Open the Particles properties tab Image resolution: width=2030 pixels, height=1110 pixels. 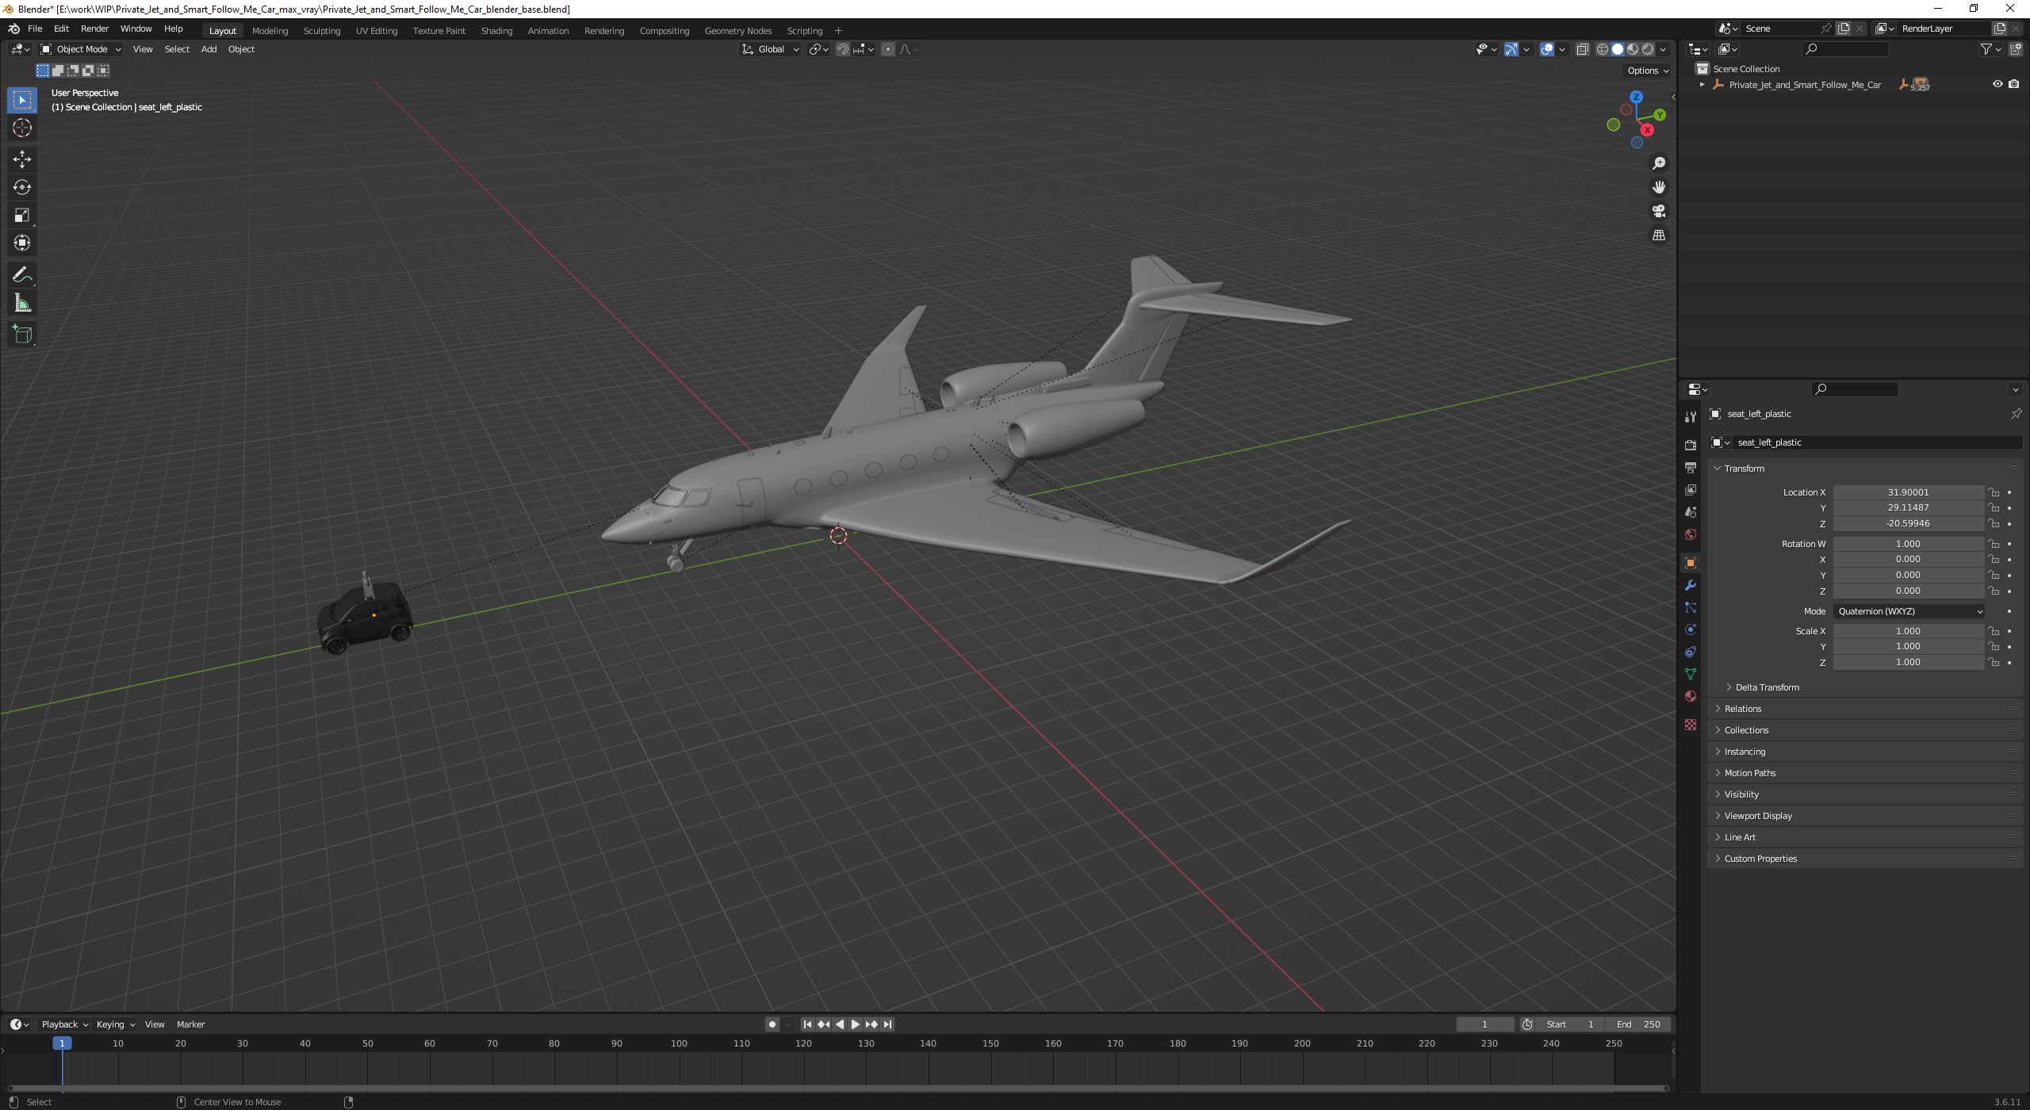pyautogui.click(x=1691, y=607)
